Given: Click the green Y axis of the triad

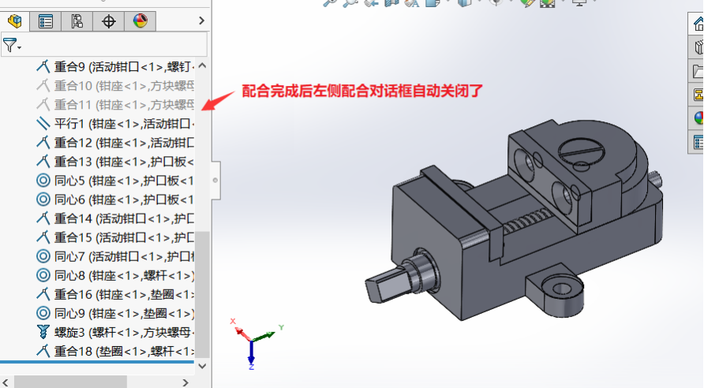Looking at the screenshot, I should (264, 337).
